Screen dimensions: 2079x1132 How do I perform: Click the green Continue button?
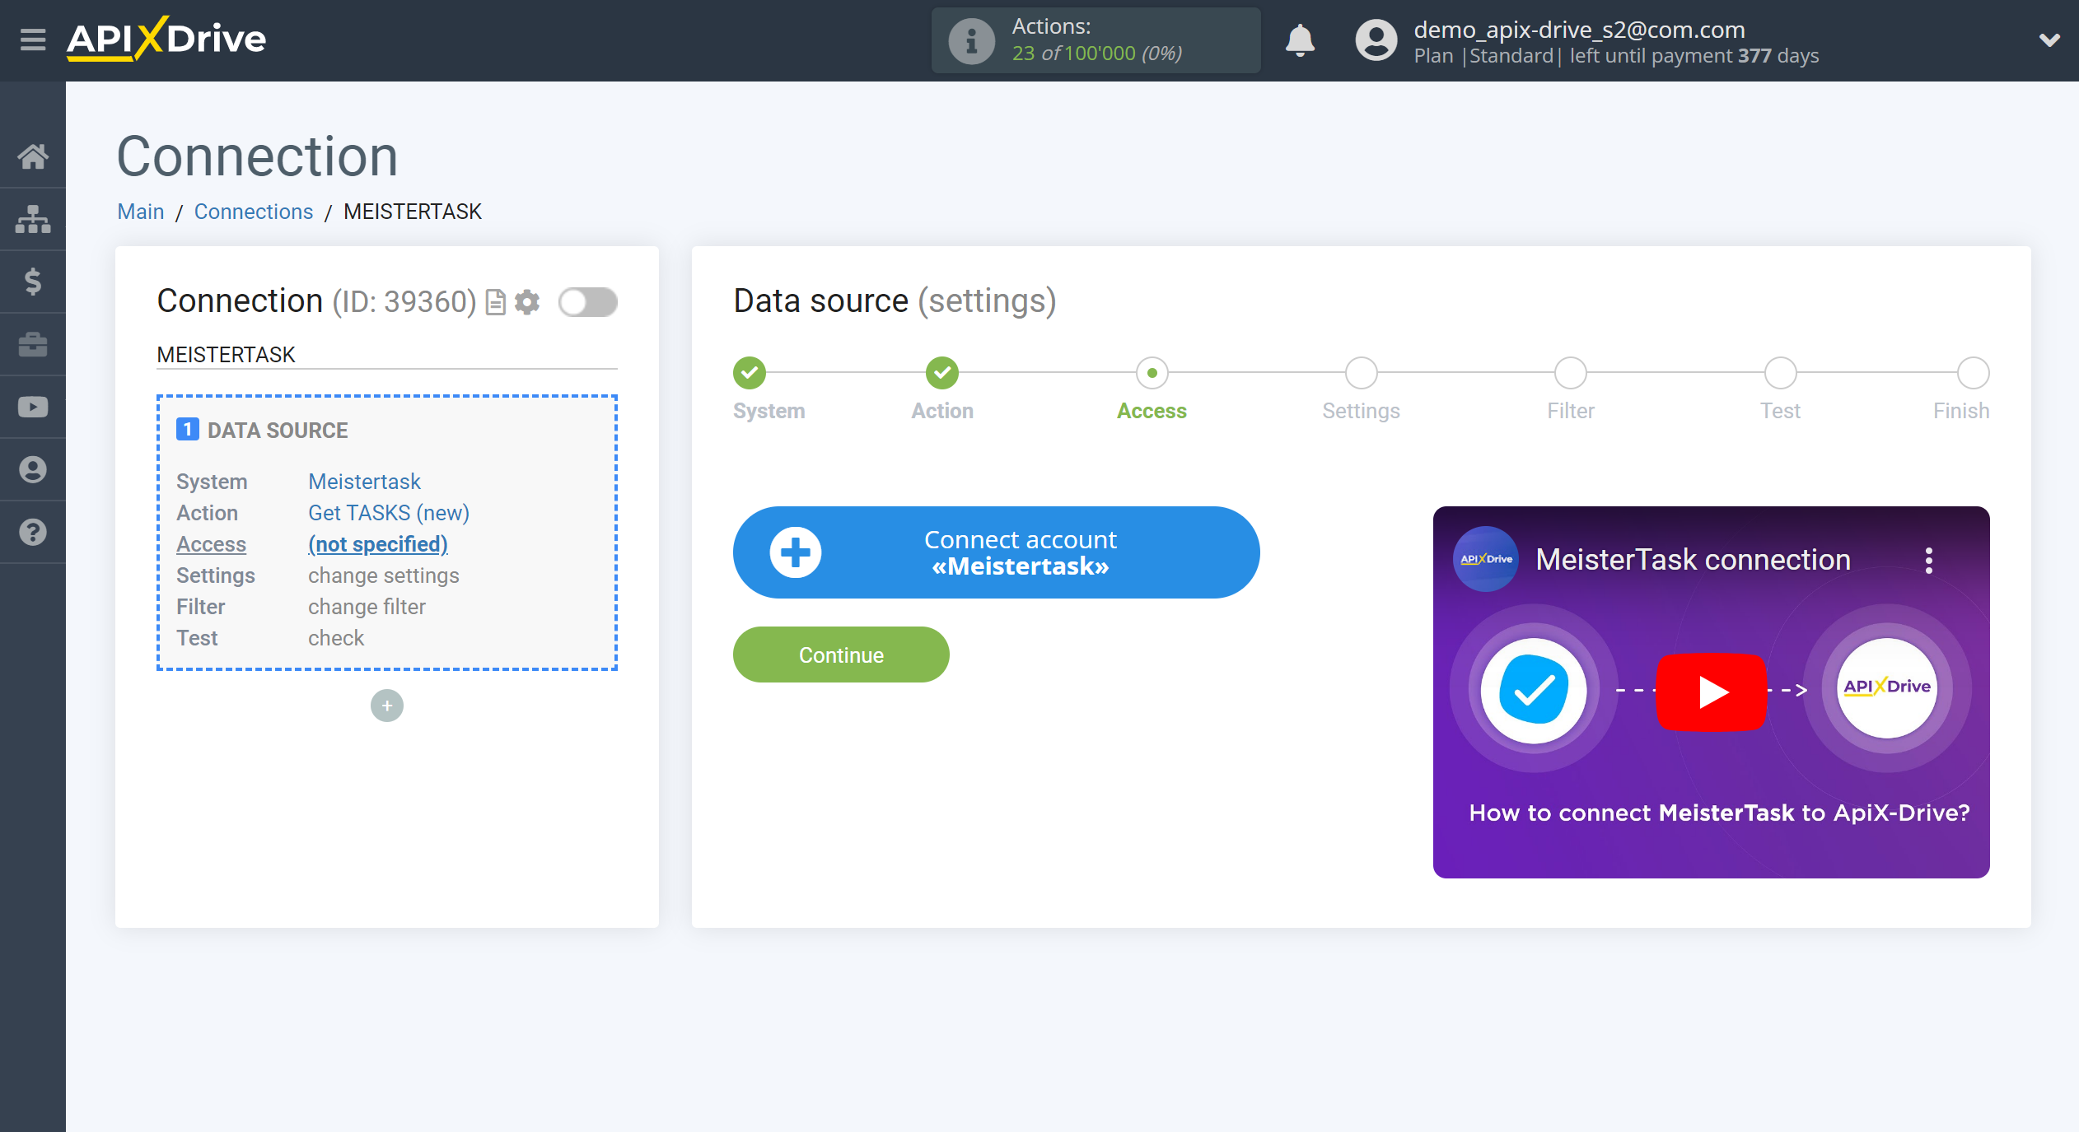(x=839, y=654)
